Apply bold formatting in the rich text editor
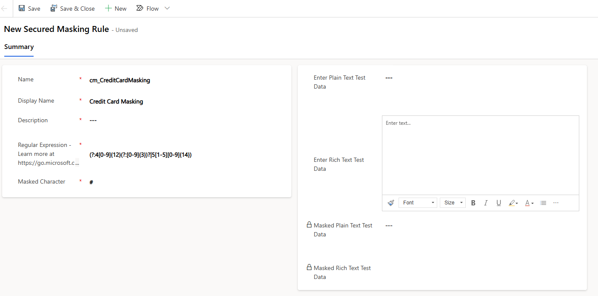Image resolution: width=598 pixels, height=296 pixels. pyautogui.click(x=473, y=203)
